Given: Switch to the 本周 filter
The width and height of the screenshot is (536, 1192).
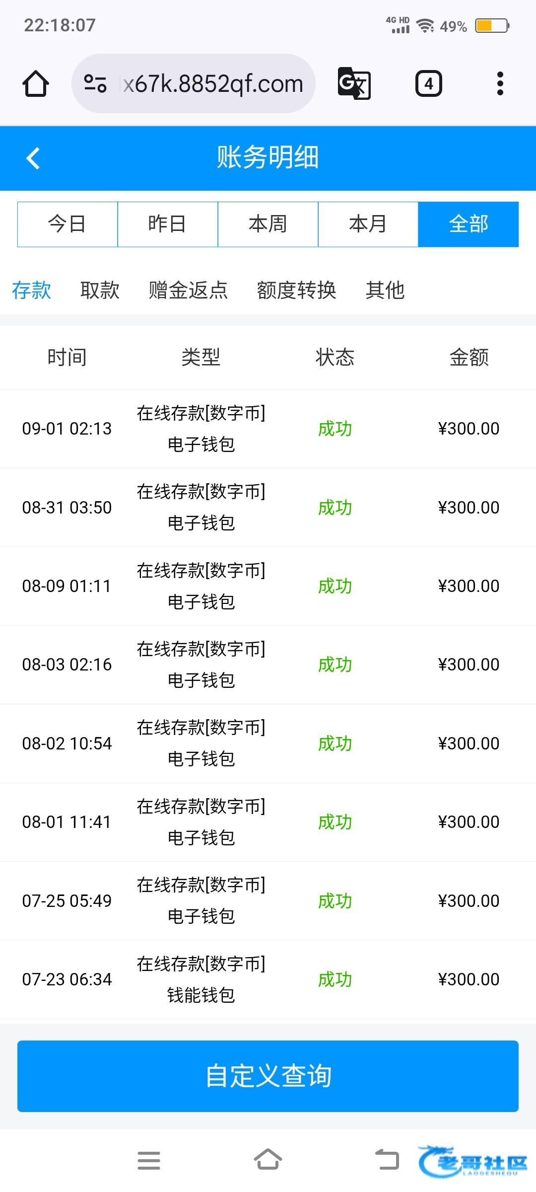Looking at the screenshot, I should pos(268,224).
